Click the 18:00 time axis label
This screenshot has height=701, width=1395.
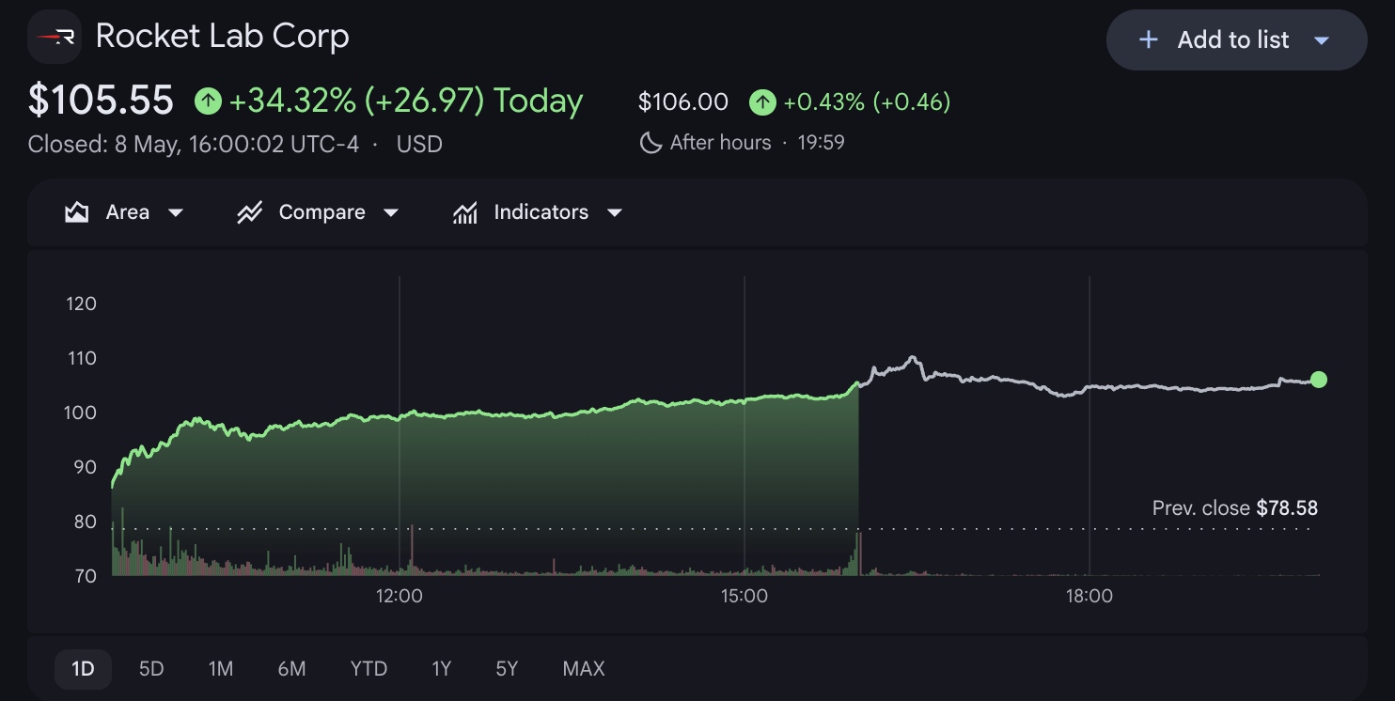pos(1089,596)
